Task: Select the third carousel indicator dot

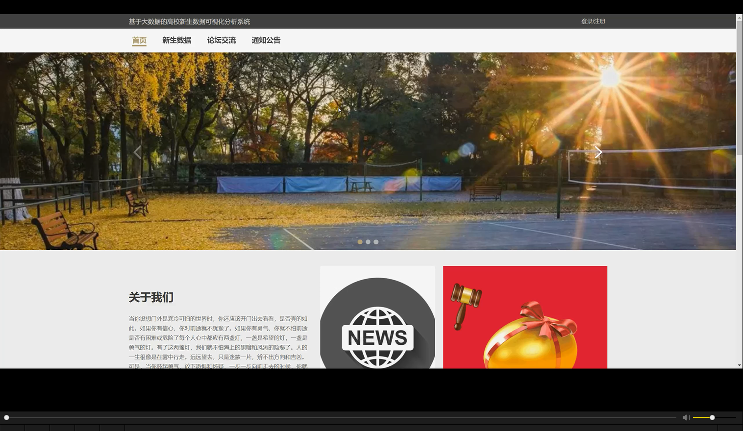Action: tap(376, 241)
